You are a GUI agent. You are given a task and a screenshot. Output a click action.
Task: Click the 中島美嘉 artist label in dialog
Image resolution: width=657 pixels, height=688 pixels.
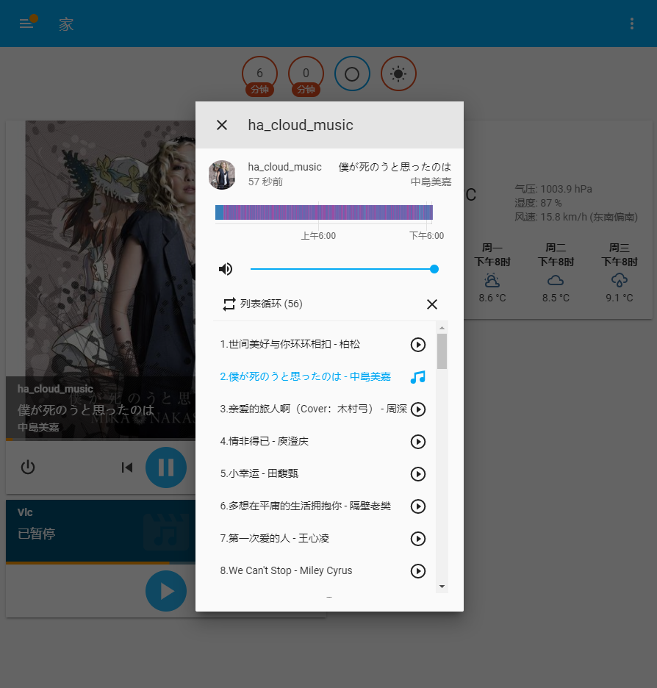431,182
